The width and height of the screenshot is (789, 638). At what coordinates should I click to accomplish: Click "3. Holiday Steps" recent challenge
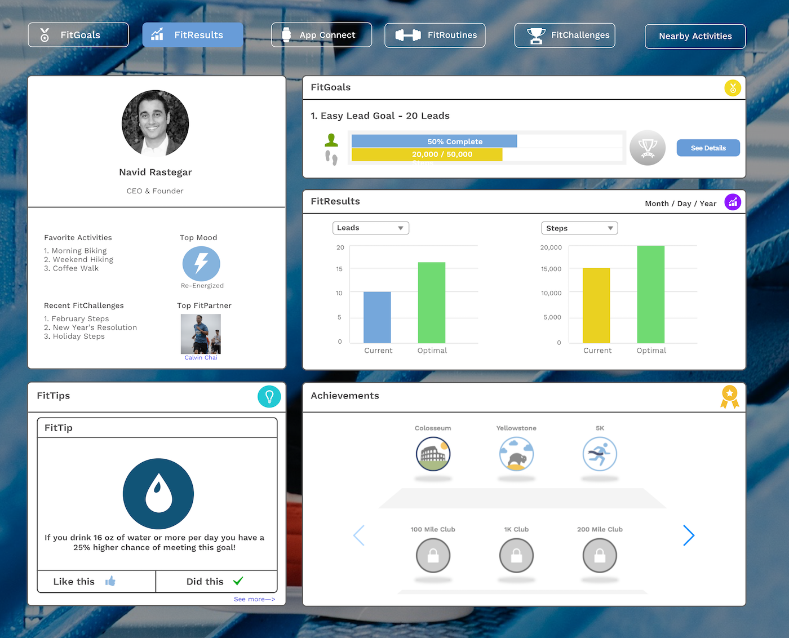(74, 336)
